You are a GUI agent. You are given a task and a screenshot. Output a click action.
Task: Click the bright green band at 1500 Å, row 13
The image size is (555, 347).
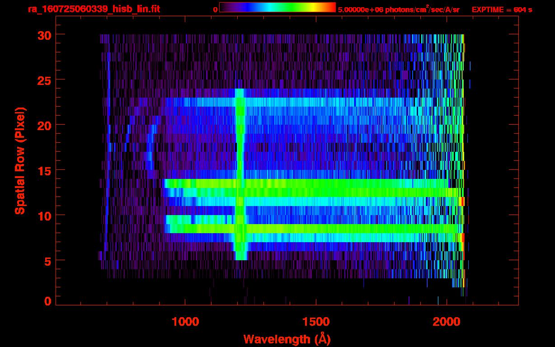315,188
